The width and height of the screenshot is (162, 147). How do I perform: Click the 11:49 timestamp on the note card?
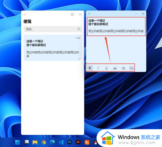coord(78,38)
